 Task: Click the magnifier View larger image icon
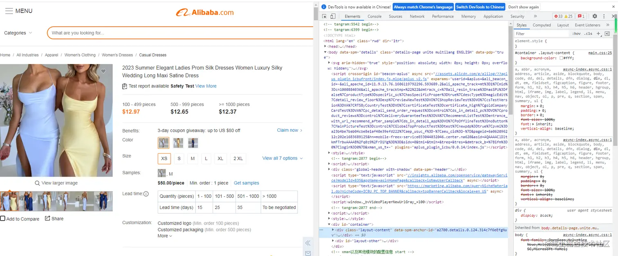tap(38, 183)
